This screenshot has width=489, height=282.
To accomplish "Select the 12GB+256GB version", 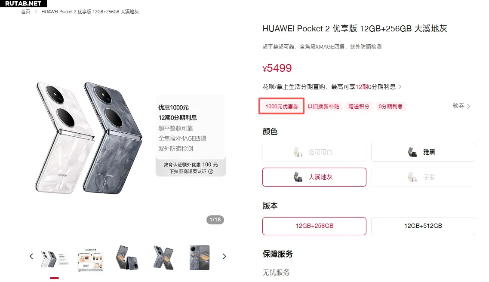I will pos(314,226).
